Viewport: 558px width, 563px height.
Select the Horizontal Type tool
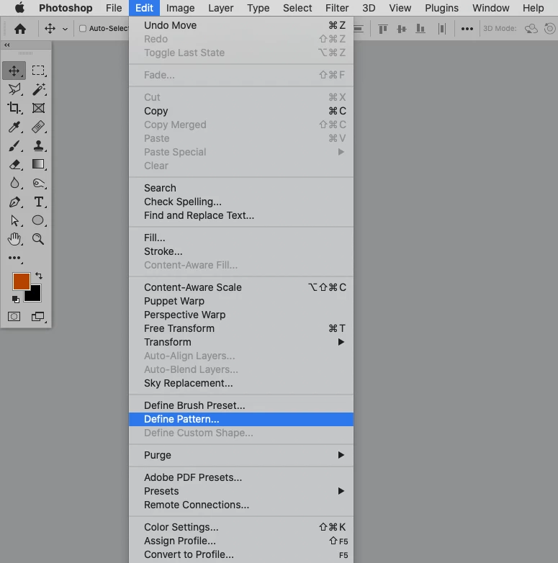38,202
